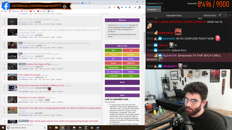Viewport: 232px width, 130px height.
Task: Open 111 comments on the Destiny post
Action: click(24, 69)
